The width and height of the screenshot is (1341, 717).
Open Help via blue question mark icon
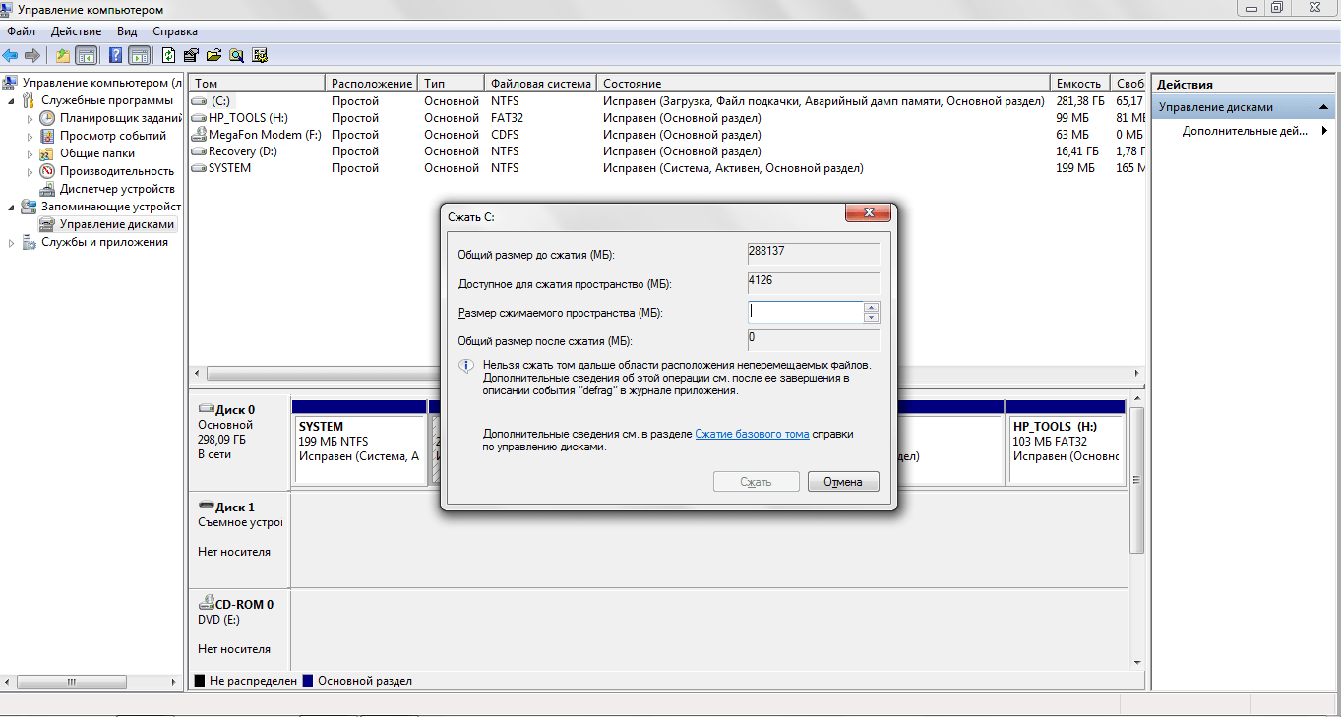(x=116, y=55)
